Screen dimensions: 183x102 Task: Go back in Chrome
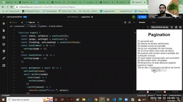(x=3, y=7)
